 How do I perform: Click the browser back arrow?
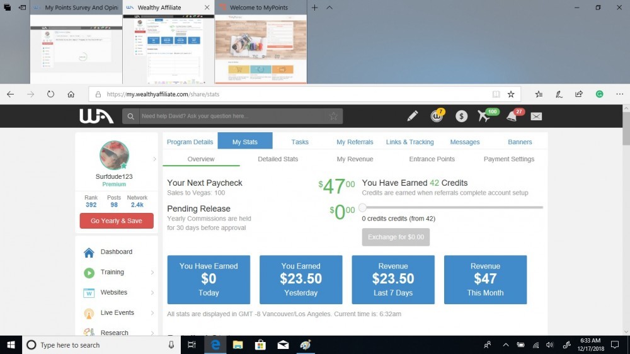(11, 94)
